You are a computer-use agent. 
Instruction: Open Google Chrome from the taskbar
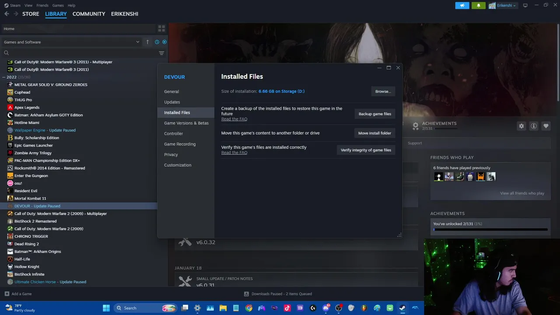[249, 308]
